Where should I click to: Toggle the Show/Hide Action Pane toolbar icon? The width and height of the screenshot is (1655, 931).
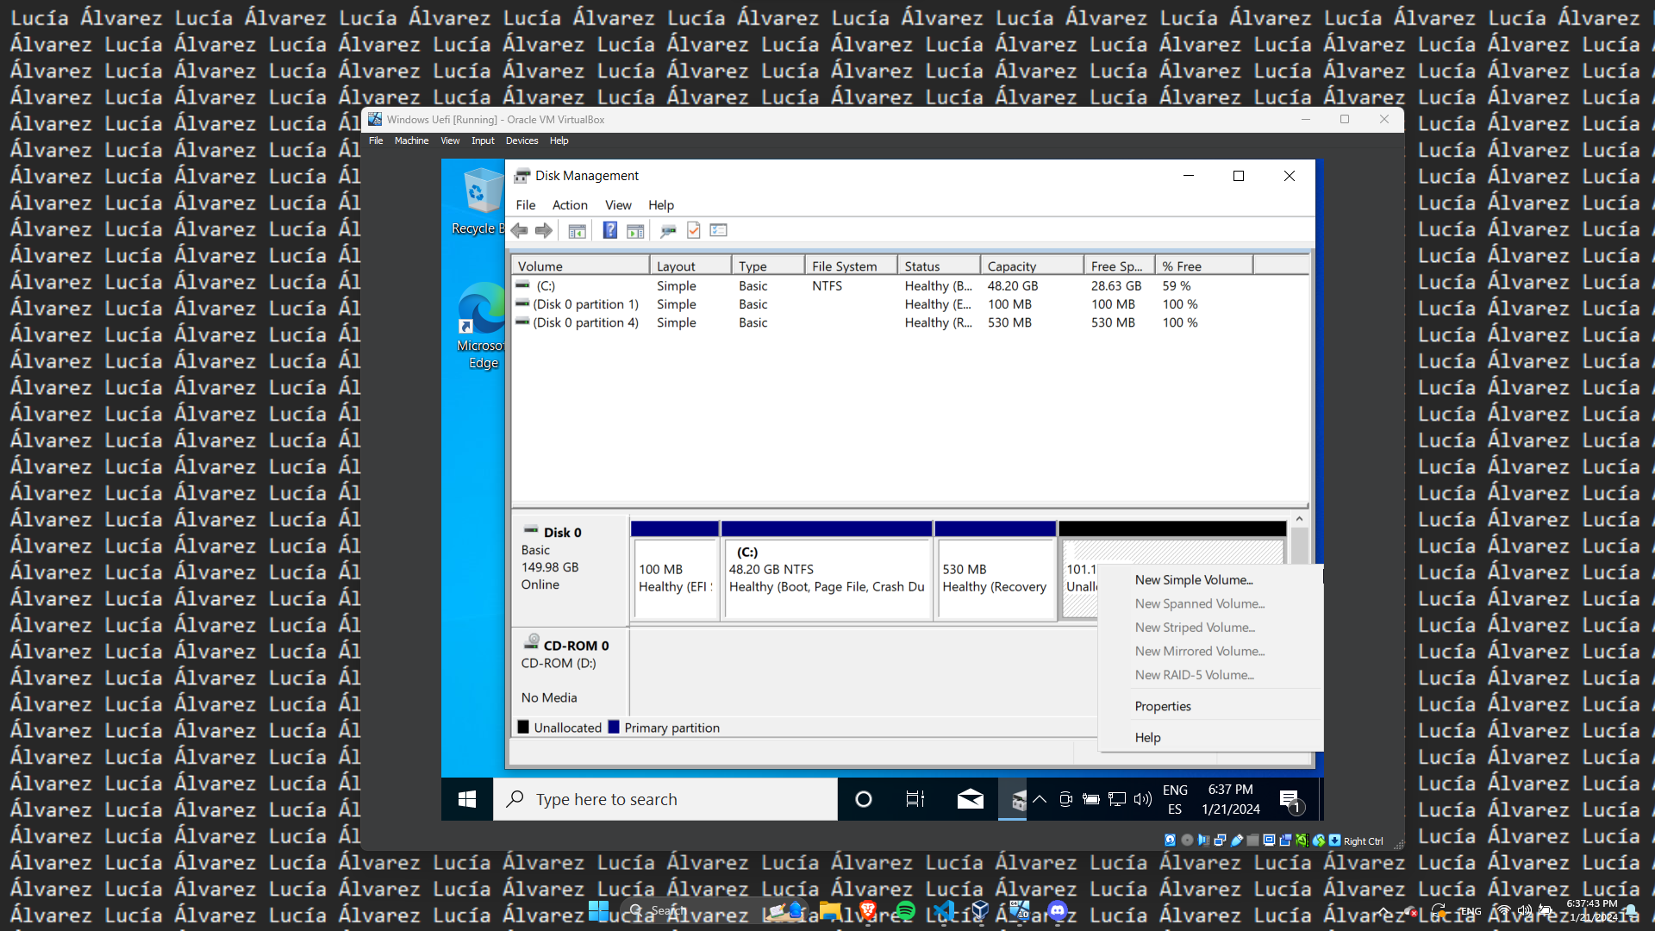pyautogui.click(x=635, y=230)
